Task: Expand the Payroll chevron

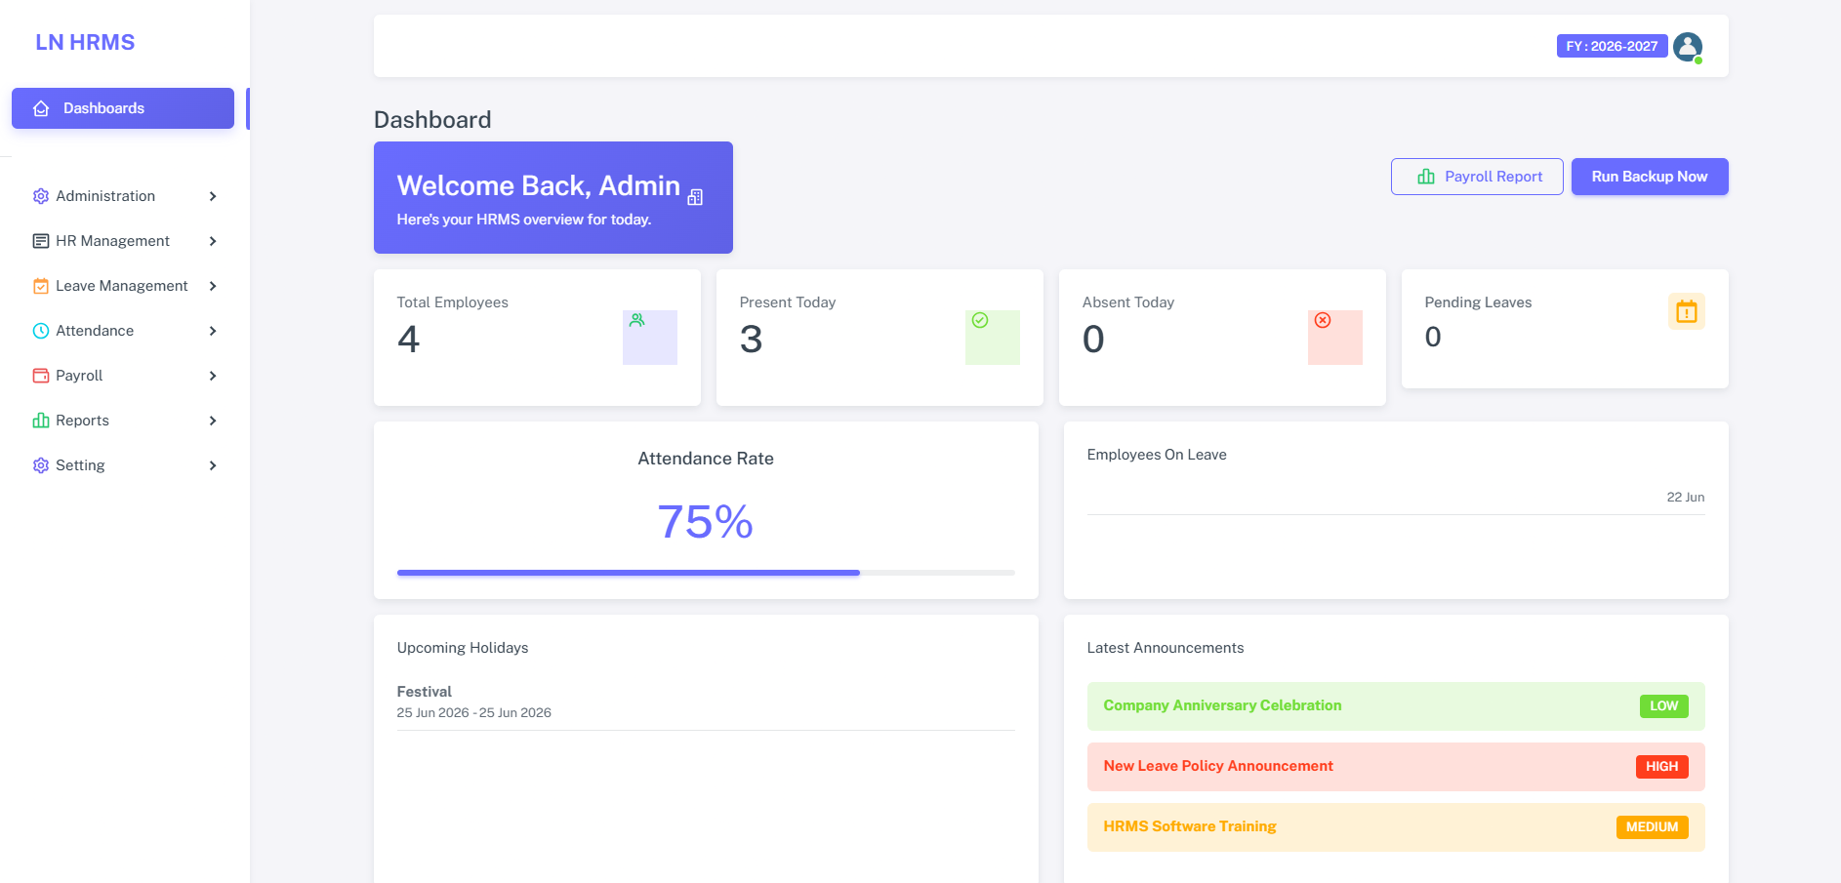Action: coord(213,376)
